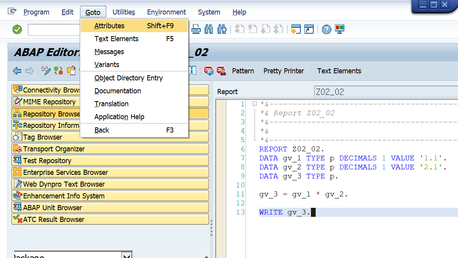Open Enterprise Services Browser
The height and width of the screenshot is (258, 458).
pos(110,173)
